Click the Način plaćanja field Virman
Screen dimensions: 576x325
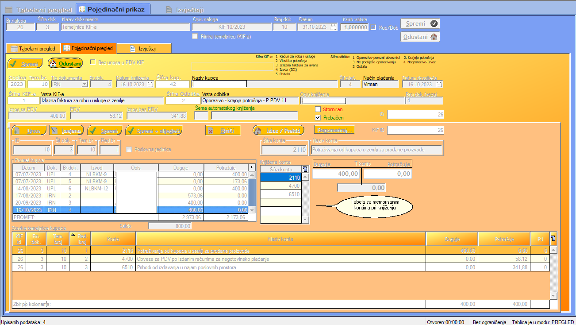click(380, 84)
